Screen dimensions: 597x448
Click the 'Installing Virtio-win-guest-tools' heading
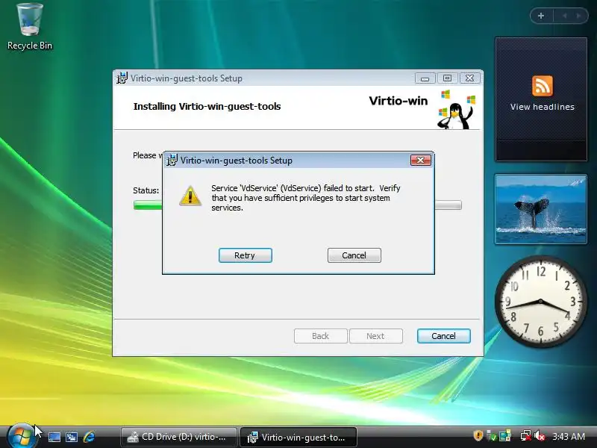207,106
